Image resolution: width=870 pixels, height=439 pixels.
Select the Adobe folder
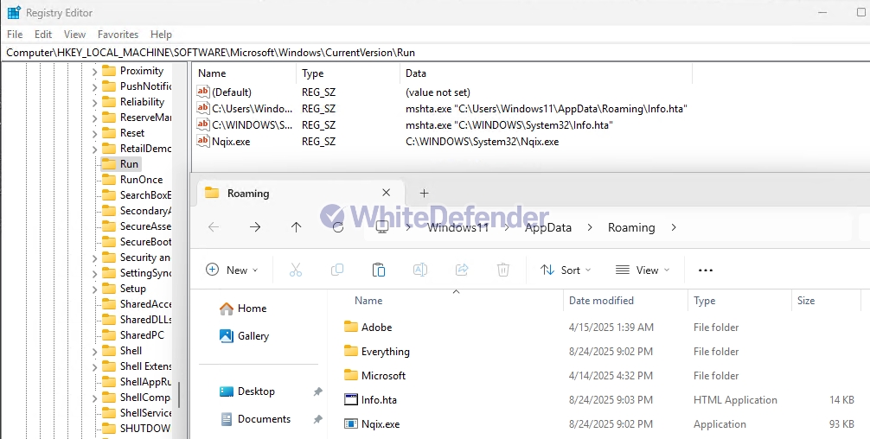(368, 327)
